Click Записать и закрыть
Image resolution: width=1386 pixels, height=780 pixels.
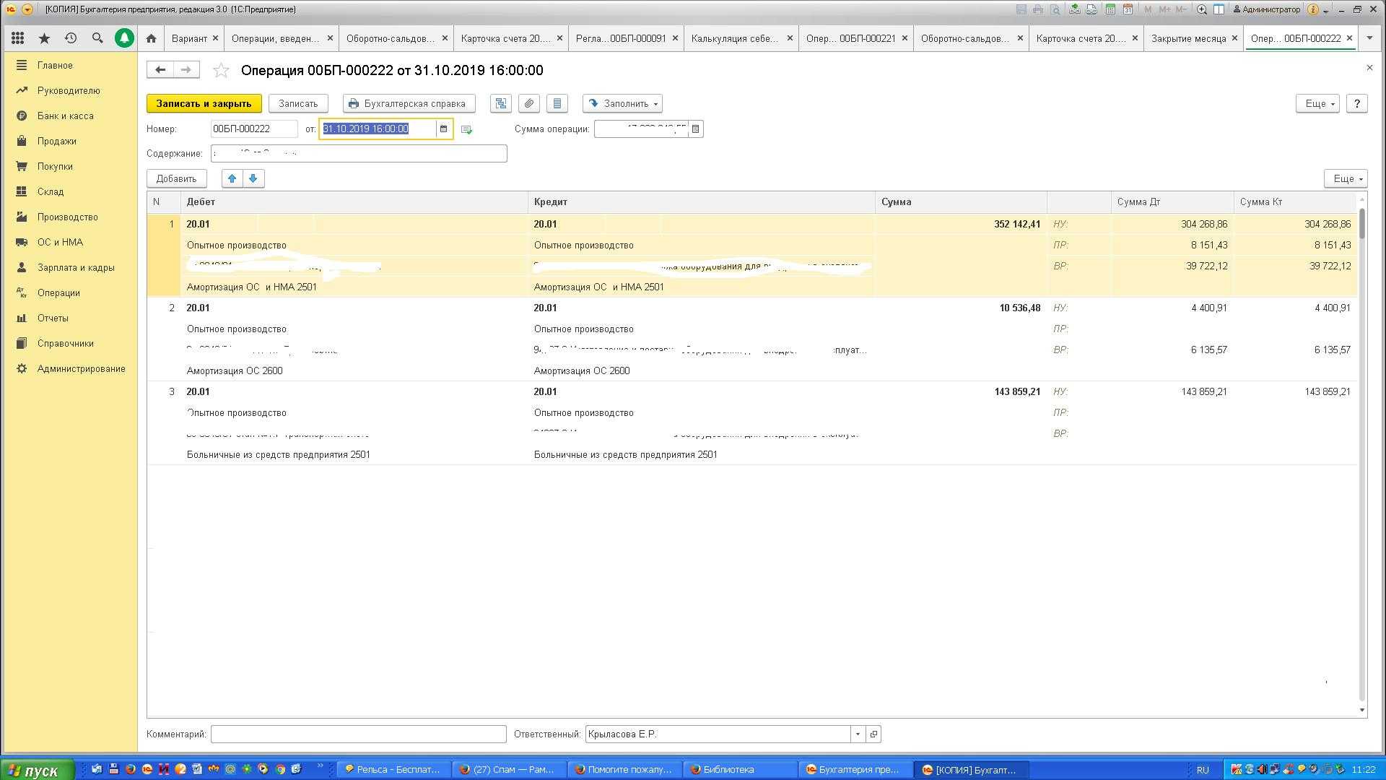point(204,103)
